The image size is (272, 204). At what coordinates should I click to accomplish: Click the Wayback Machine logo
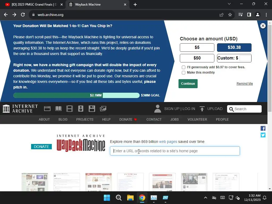coord(81,143)
